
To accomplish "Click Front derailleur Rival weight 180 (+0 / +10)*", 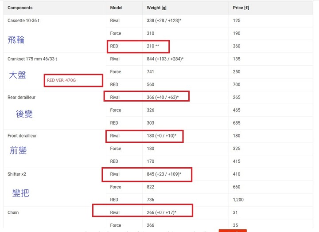I will pyautogui.click(x=161, y=136).
